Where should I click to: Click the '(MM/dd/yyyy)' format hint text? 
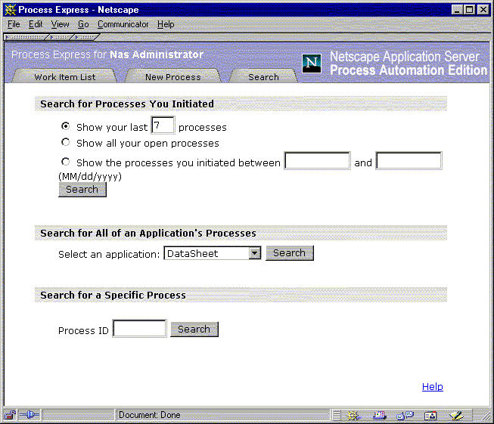tap(90, 177)
